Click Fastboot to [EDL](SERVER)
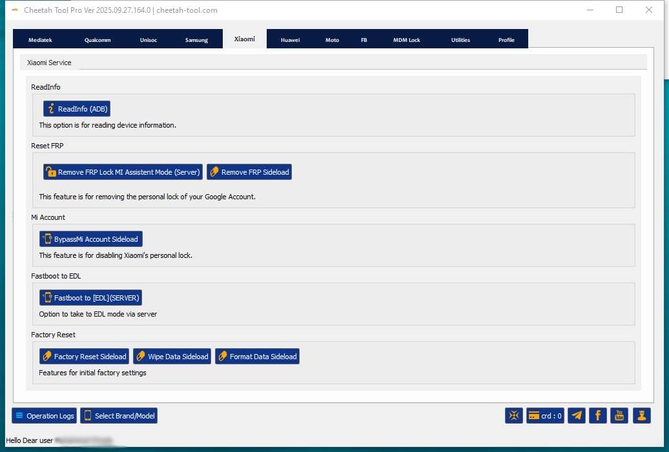This screenshot has width=669, height=452. click(x=90, y=298)
